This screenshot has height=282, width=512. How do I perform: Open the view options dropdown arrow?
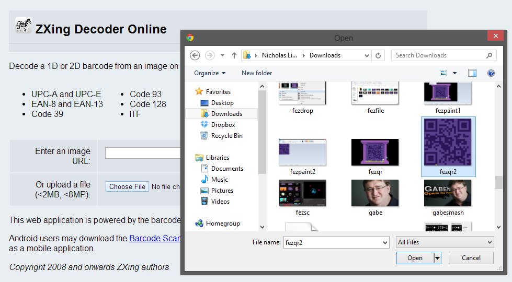point(454,73)
